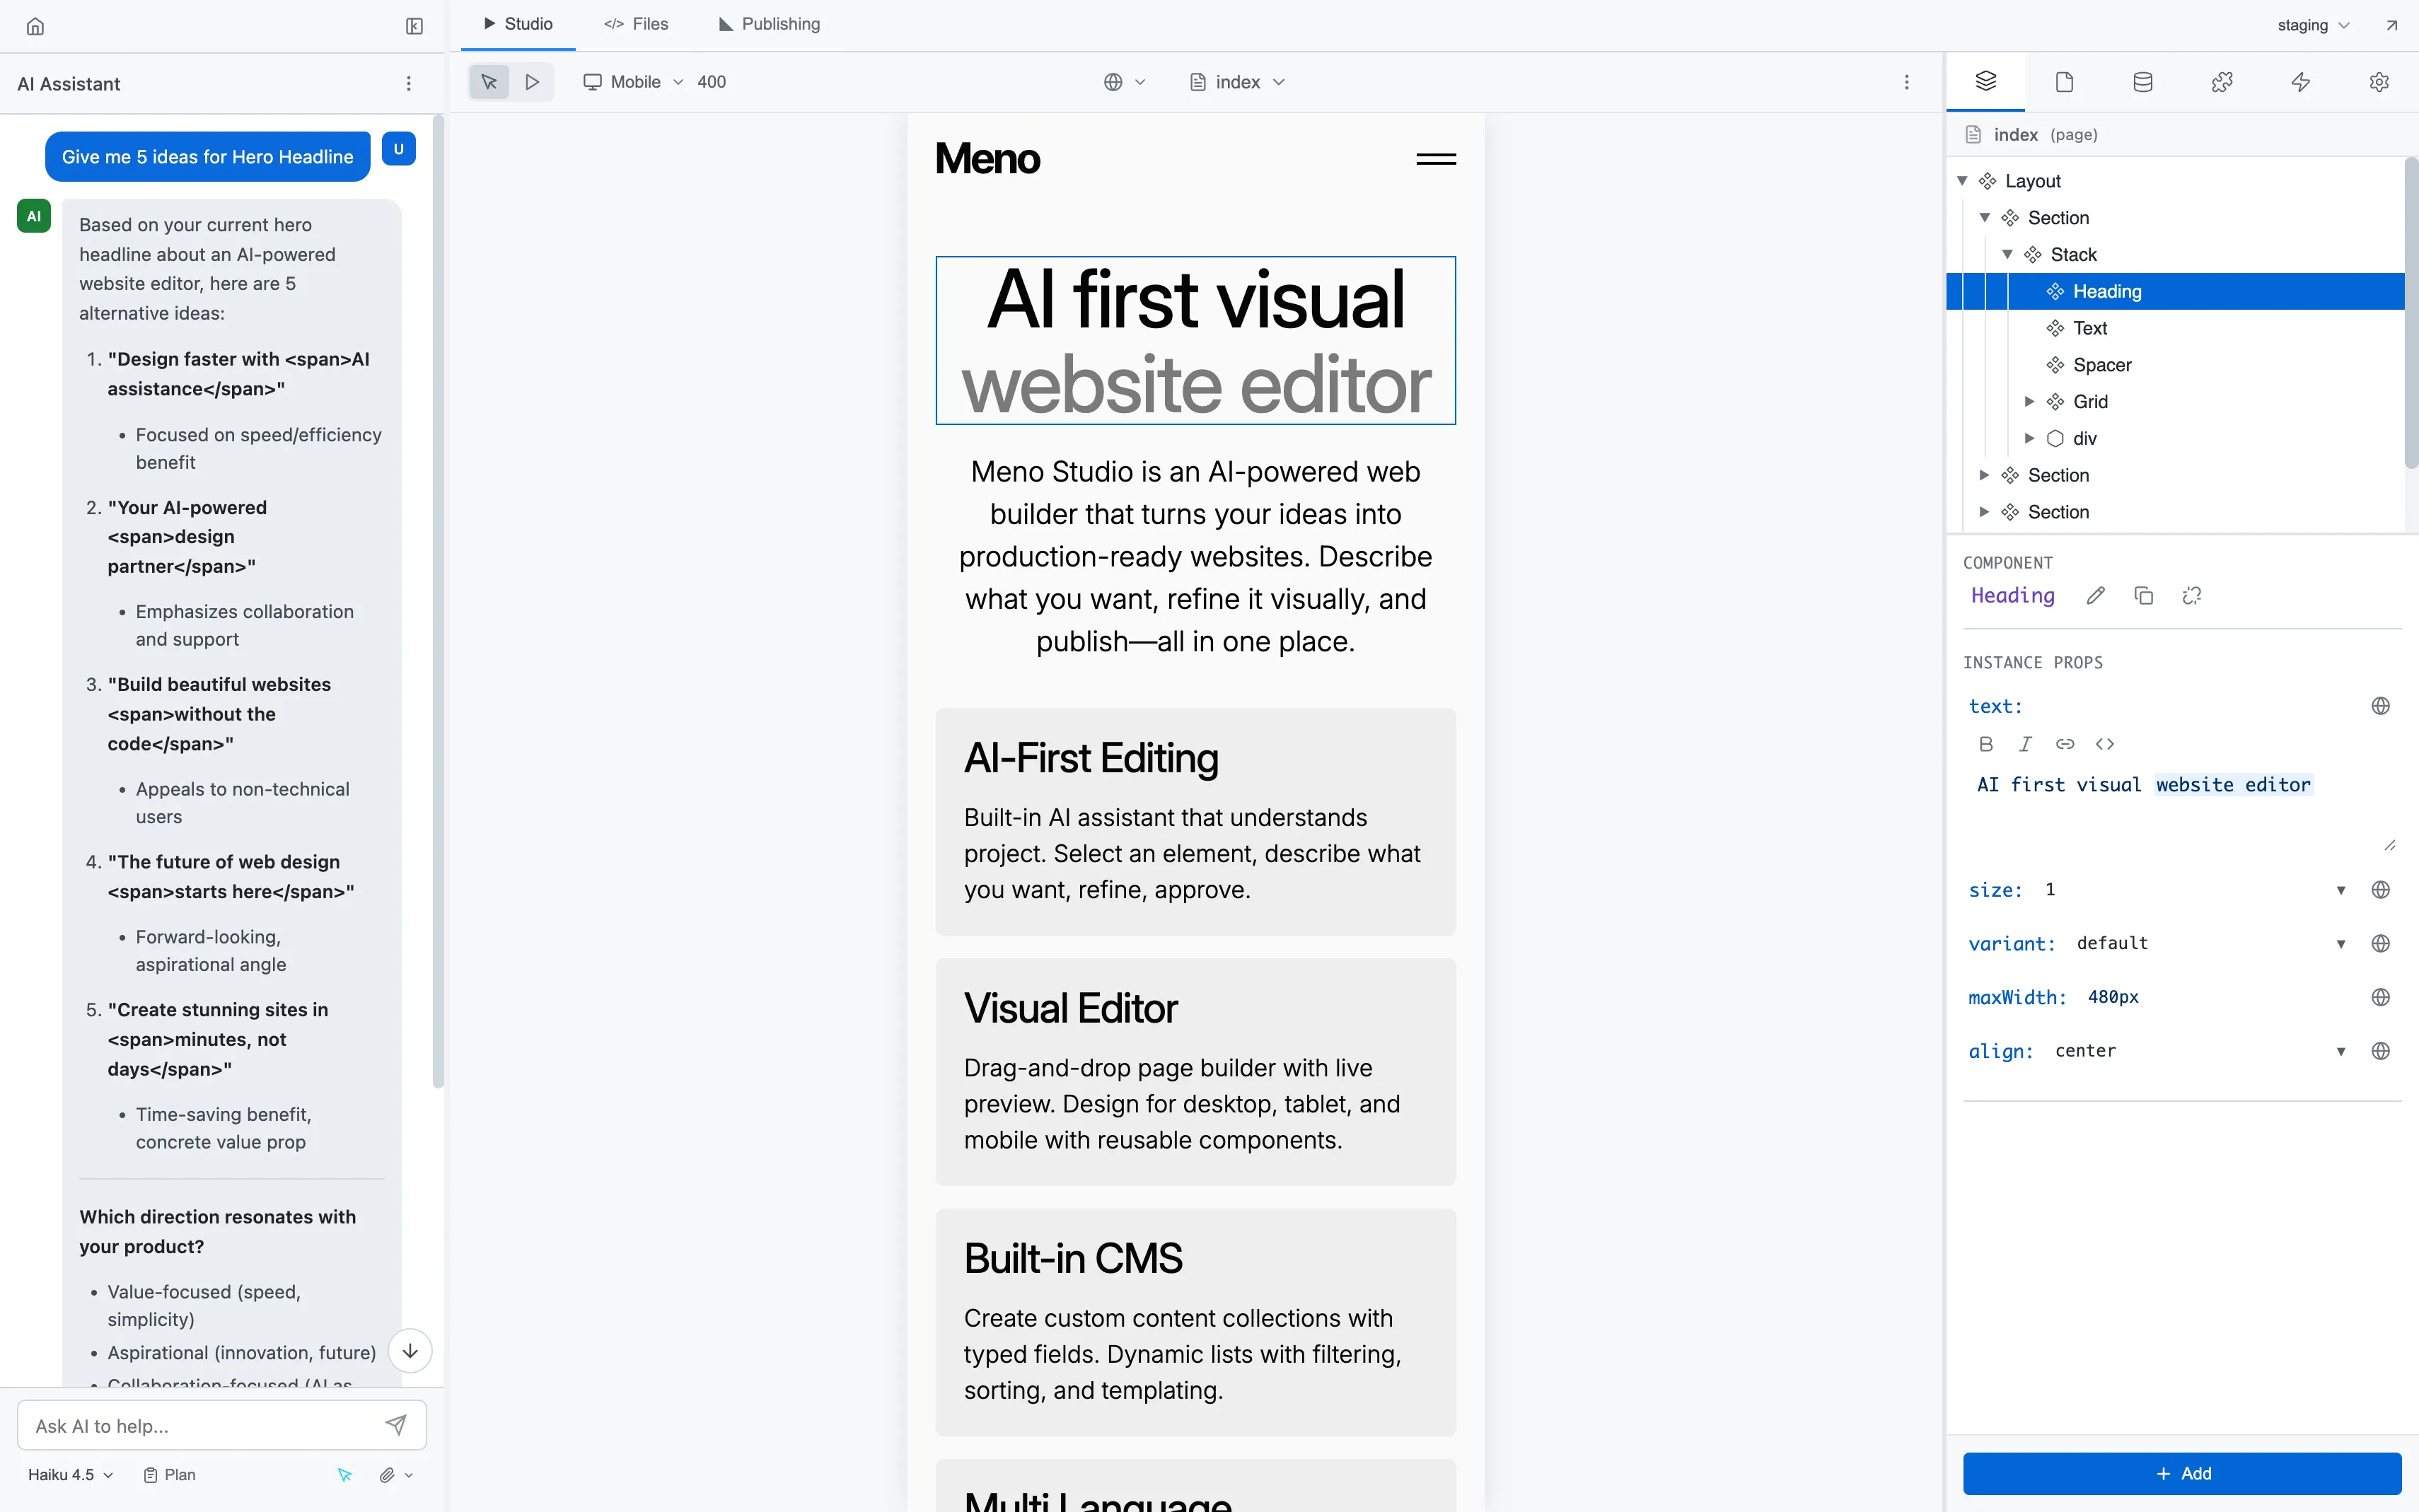
Task: Collapse the AI Assistant sidebar panel icon
Action: click(x=414, y=26)
